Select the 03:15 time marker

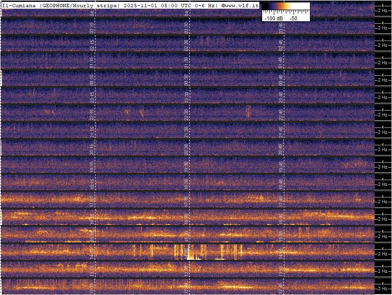pyautogui.click(x=92, y=27)
